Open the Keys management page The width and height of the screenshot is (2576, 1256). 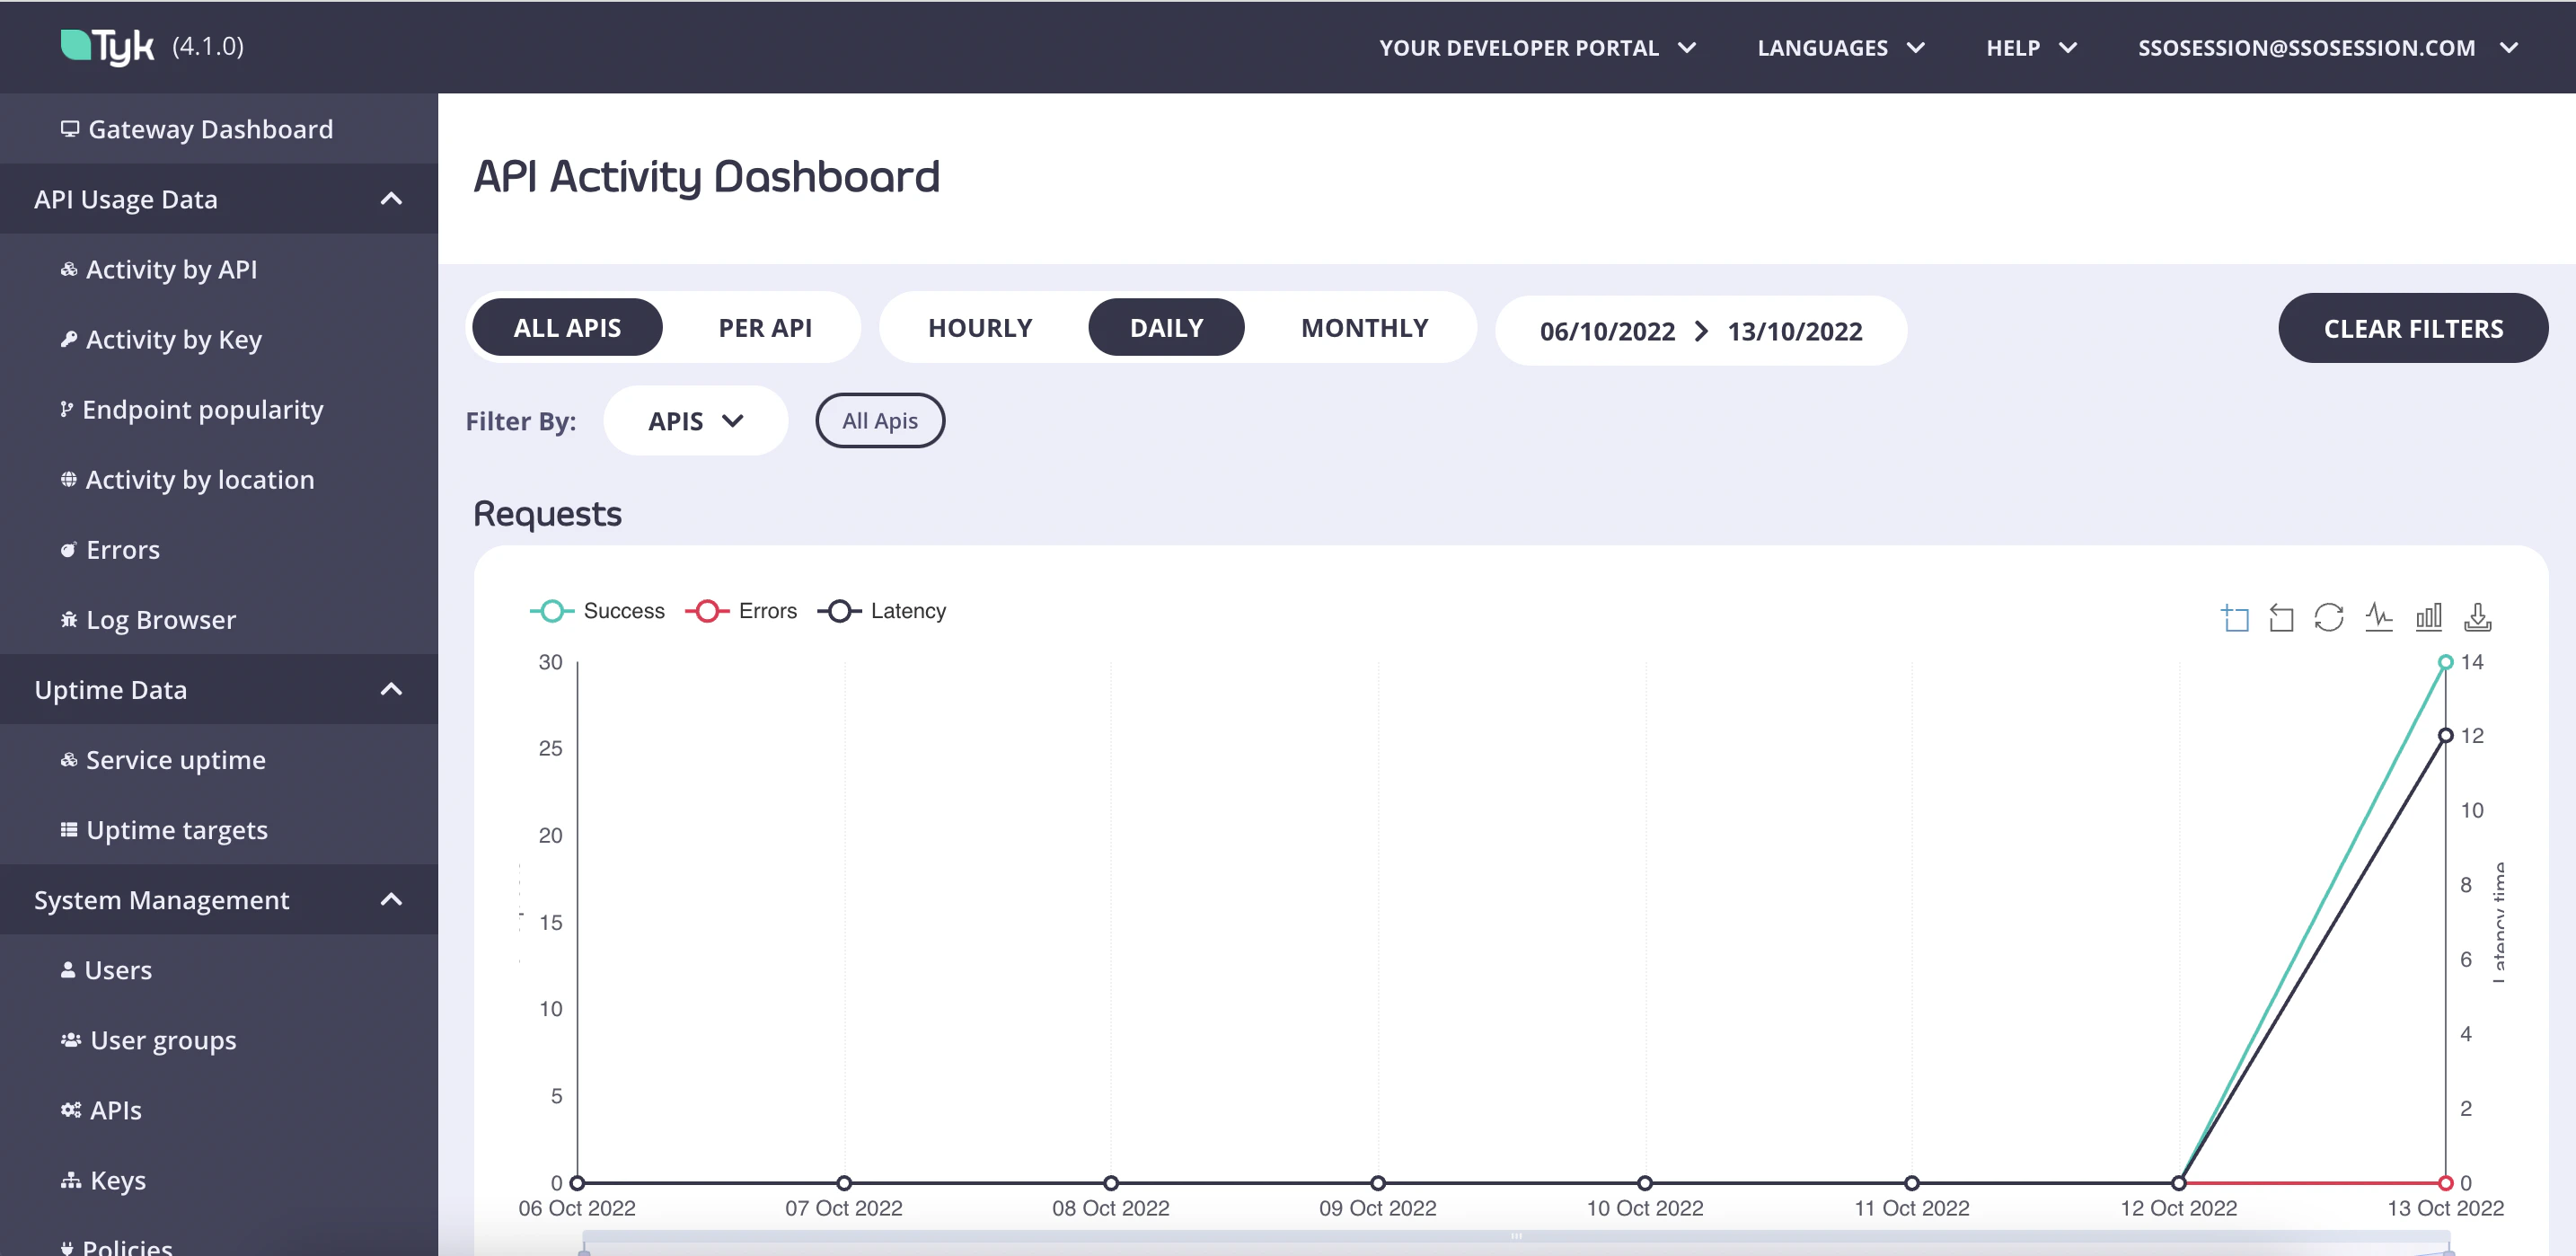[x=116, y=1180]
